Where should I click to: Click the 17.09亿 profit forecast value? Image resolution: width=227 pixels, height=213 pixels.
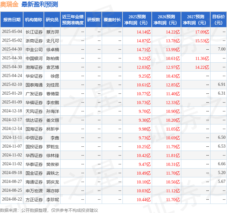202,32
